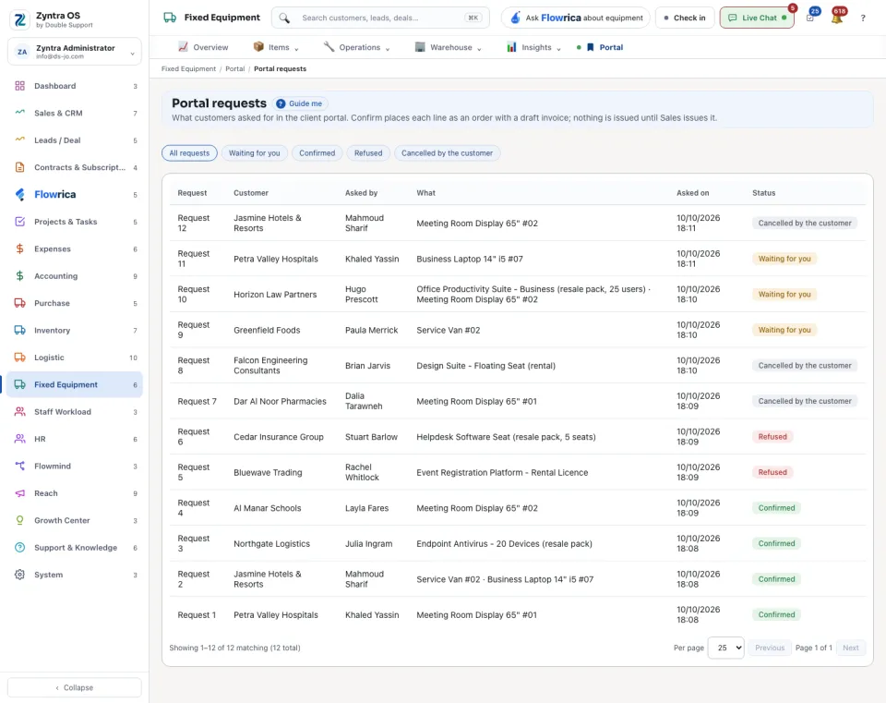The height and width of the screenshot is (703, 886).
Task: Open the Purchase module
Action: [x=75, y=303]
